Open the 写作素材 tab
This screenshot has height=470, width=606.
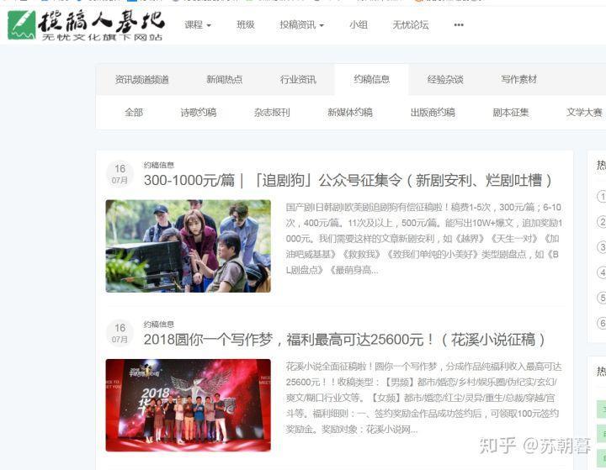point(518,80)
